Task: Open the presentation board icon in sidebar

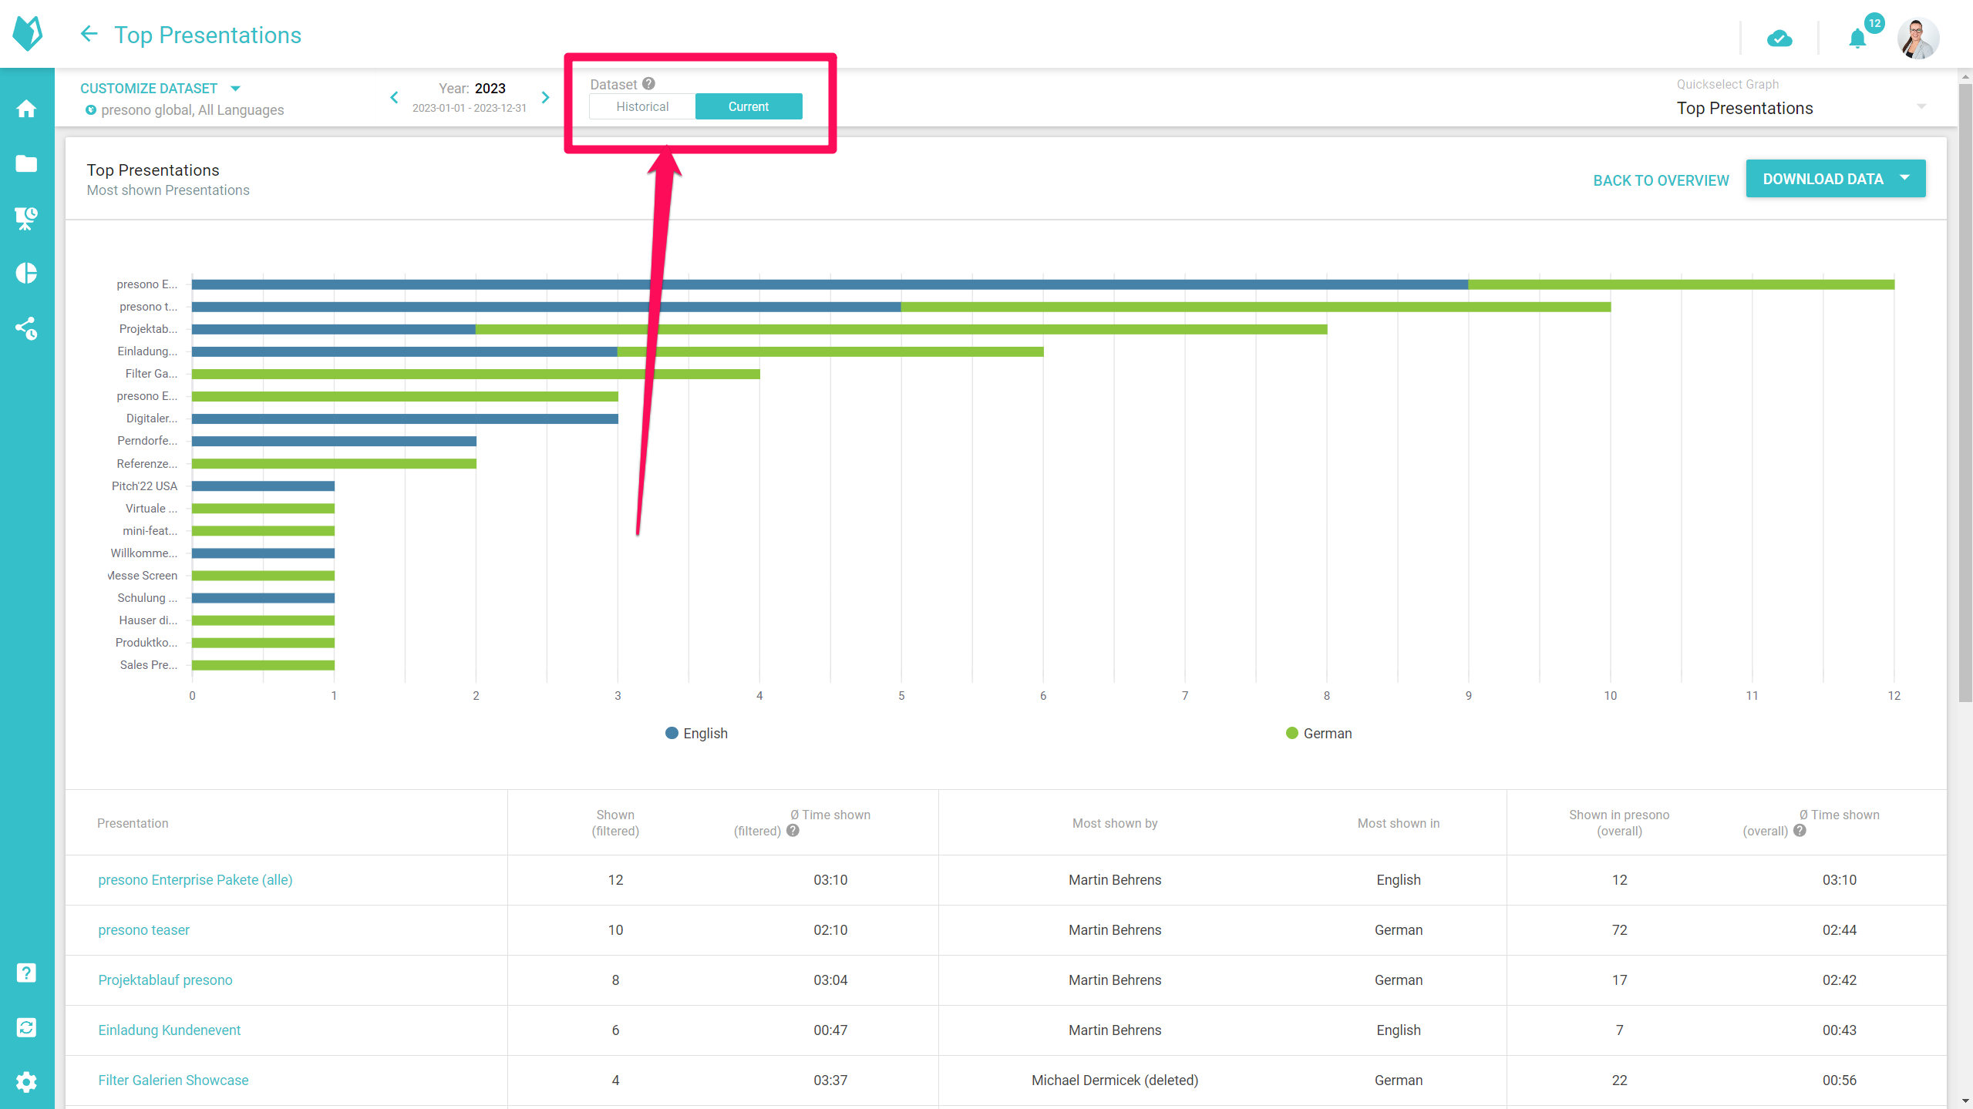Action: tap(27, 218)
